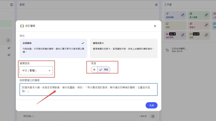Click the send arrow in chat input

[153, 116]
